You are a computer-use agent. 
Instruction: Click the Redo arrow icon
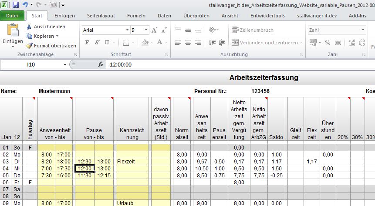(x=39, y=4)
